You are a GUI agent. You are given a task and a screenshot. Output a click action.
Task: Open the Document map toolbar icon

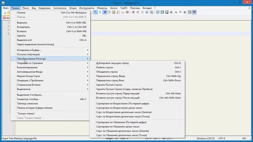114,12
